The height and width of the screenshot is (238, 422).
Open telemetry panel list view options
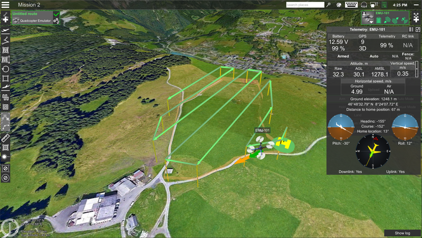click(411, 29)
